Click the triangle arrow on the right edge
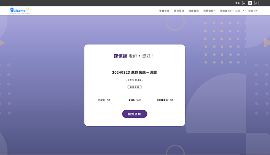The width and height of the screenshot is (270, 155). 267,43
